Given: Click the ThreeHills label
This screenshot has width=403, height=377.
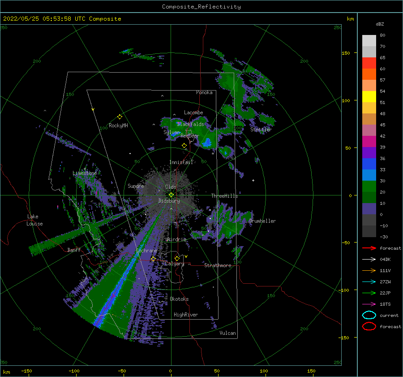Looking at the screenshot, I should click(224, 196).
